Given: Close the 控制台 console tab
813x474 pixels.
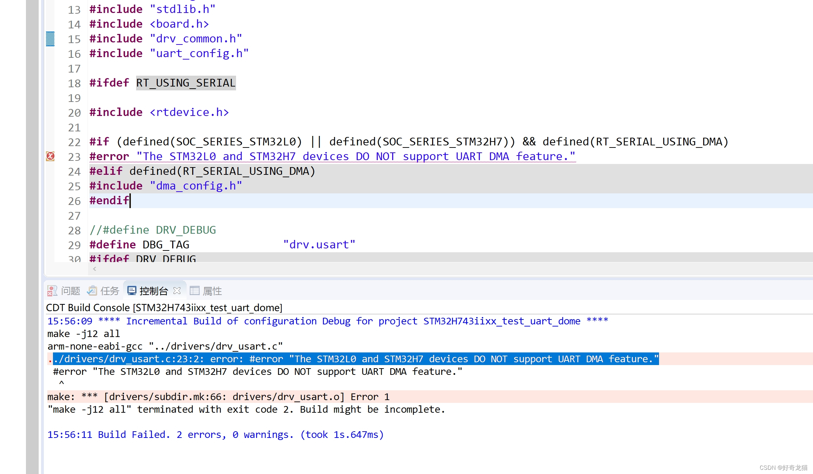Looking at the screenshot, I should coord(177,290).
